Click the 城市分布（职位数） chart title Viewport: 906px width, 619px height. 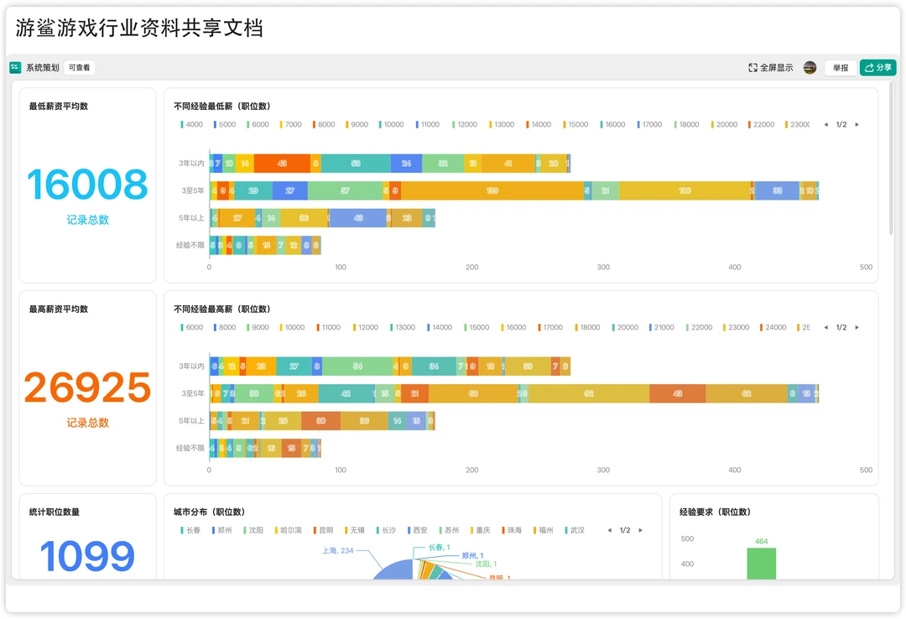(209, 512)
